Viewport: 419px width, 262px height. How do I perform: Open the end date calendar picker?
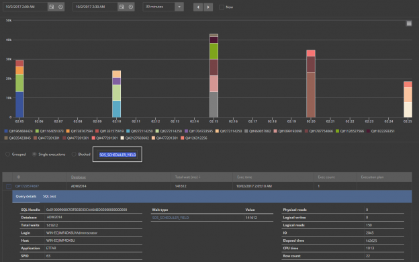(x=122, y=7)
